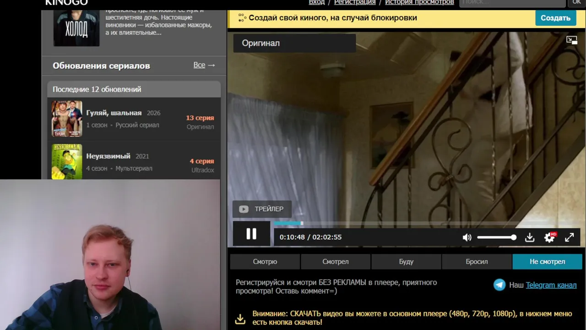586x330 pixels.
Task: Click the 4 серия label
Action: pos(202,161)
